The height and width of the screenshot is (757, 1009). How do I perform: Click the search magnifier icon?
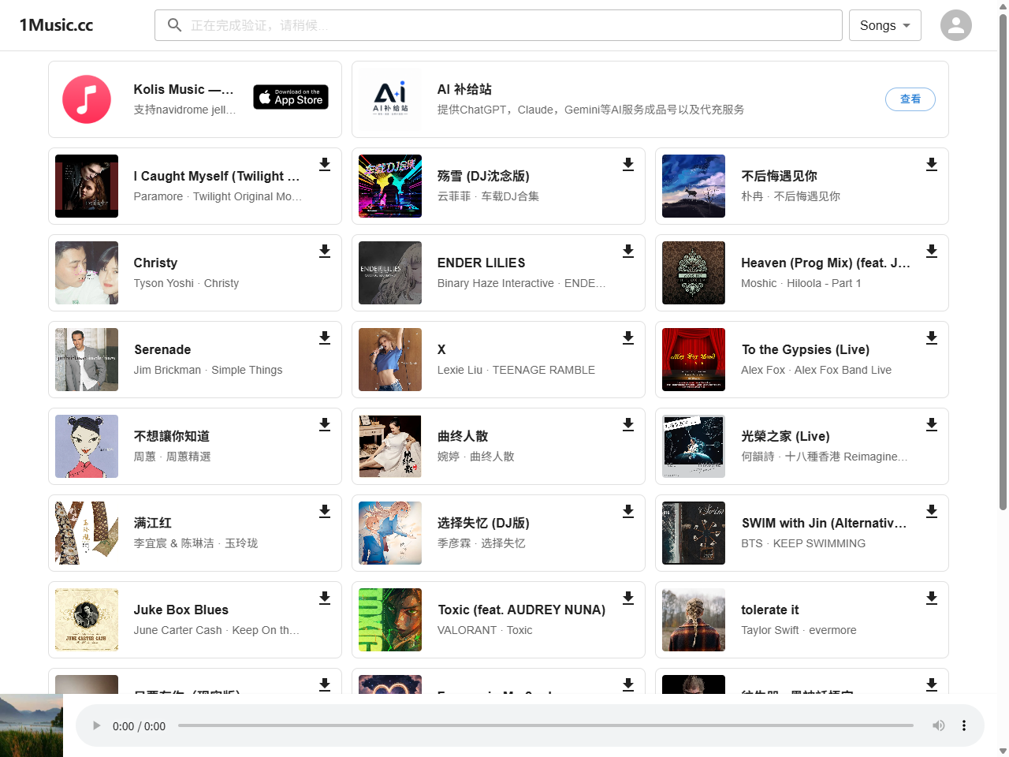pyautogui.click(x=175, y=25)
